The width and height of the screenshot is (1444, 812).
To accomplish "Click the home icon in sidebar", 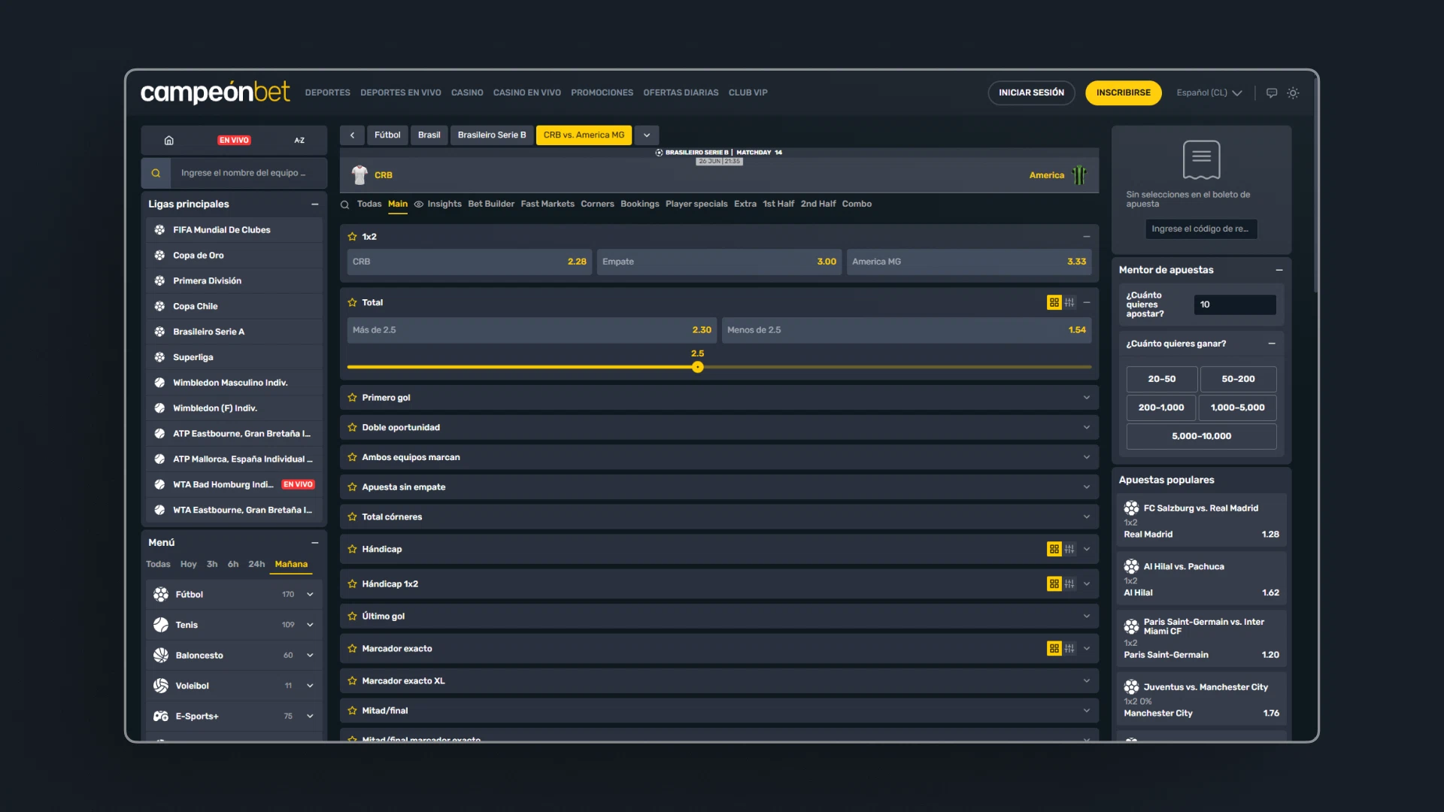I will tap(168, 141).
